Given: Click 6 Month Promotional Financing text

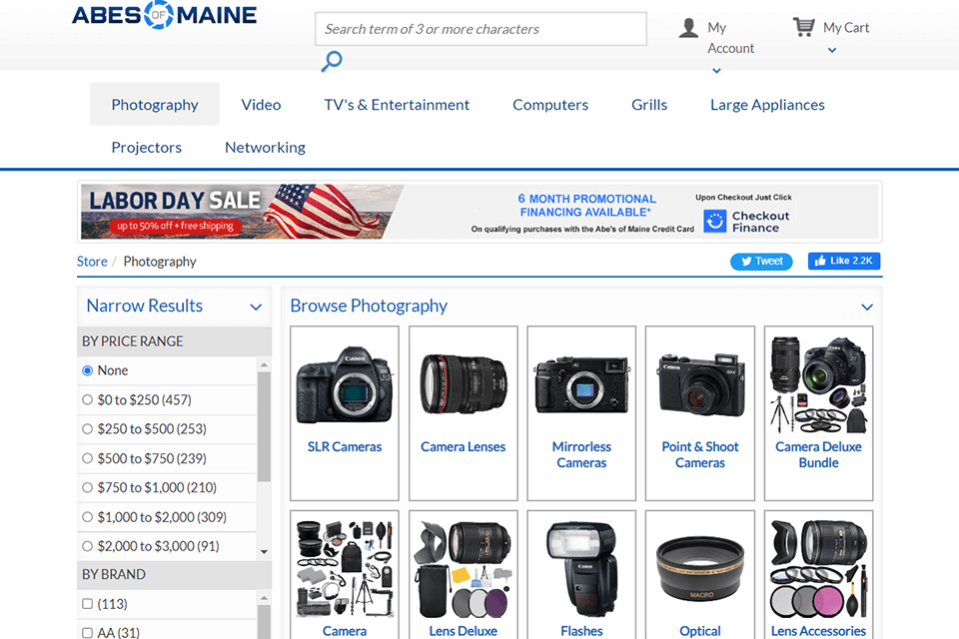Looking at the screenshot, I should click(586, 206).
